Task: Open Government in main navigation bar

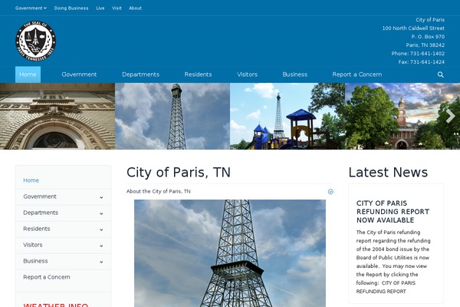Action: [79, 74]
